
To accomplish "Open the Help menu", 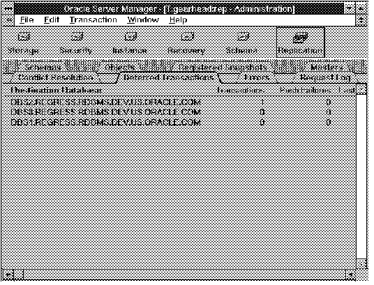I will point(178,20).
